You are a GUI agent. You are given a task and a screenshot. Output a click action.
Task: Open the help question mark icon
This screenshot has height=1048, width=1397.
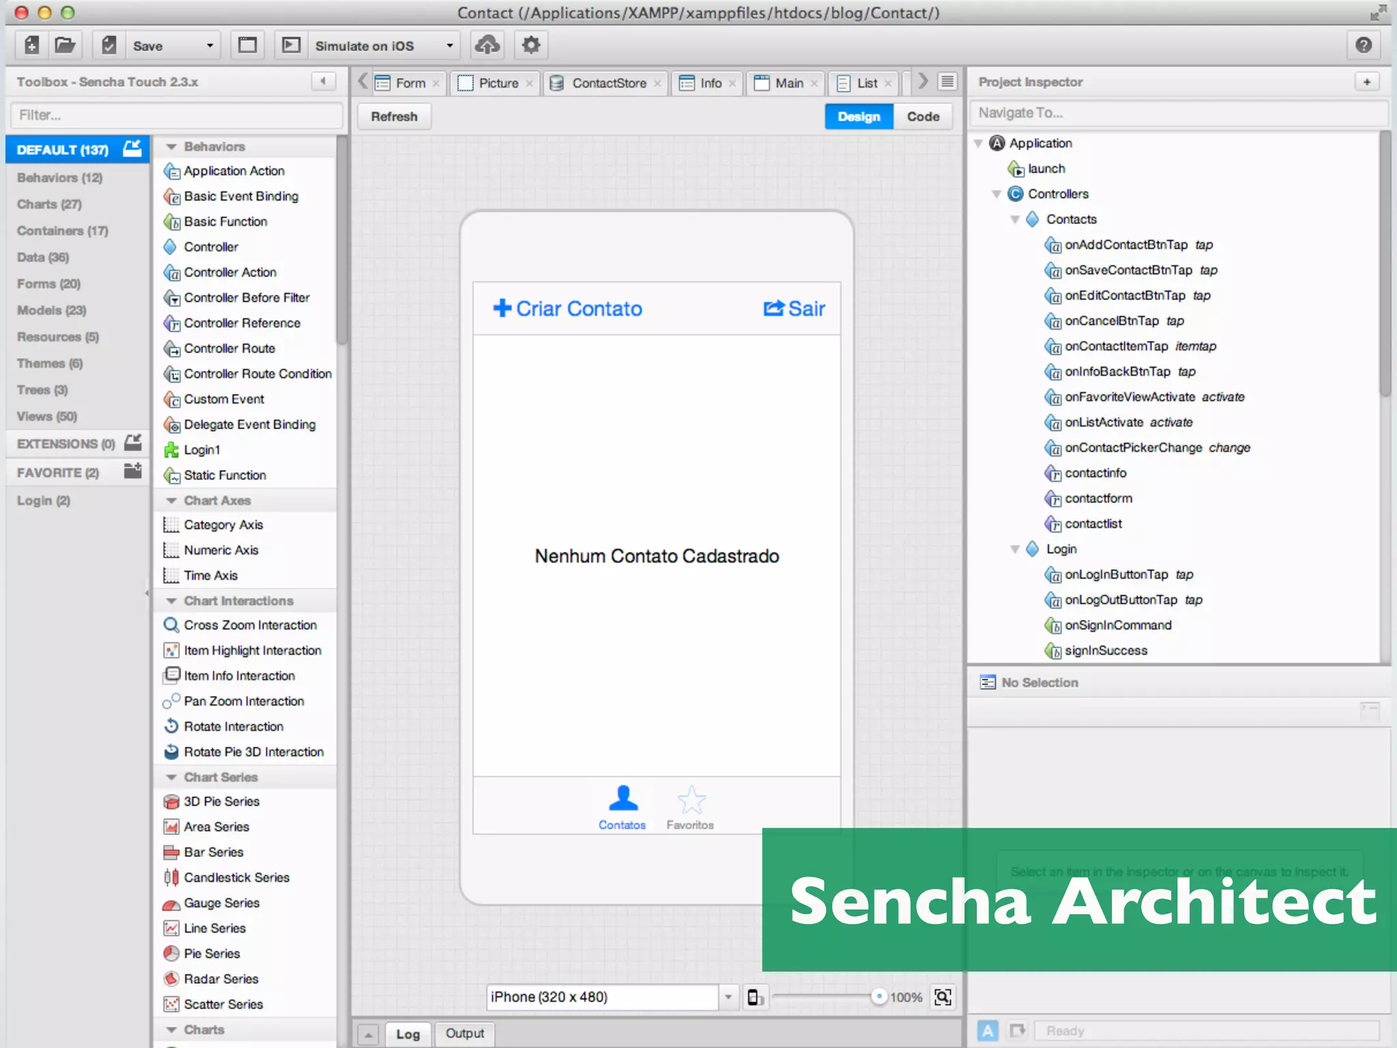1363,46
